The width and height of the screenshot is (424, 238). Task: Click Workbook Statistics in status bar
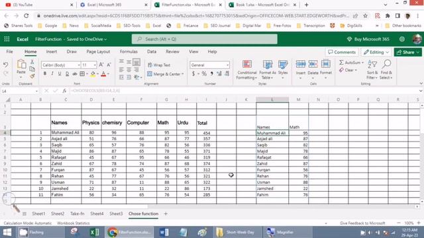[x=74, y=223]
